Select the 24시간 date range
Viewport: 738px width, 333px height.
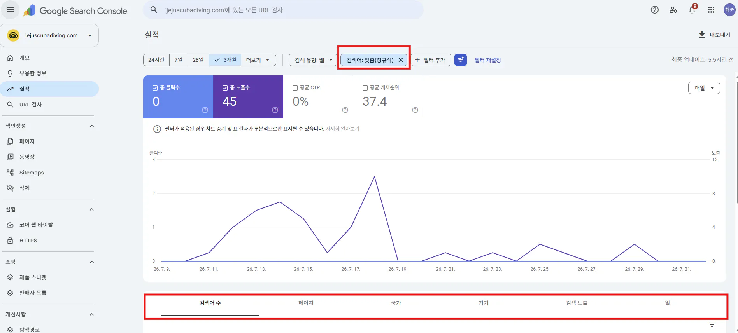[156, 60]
